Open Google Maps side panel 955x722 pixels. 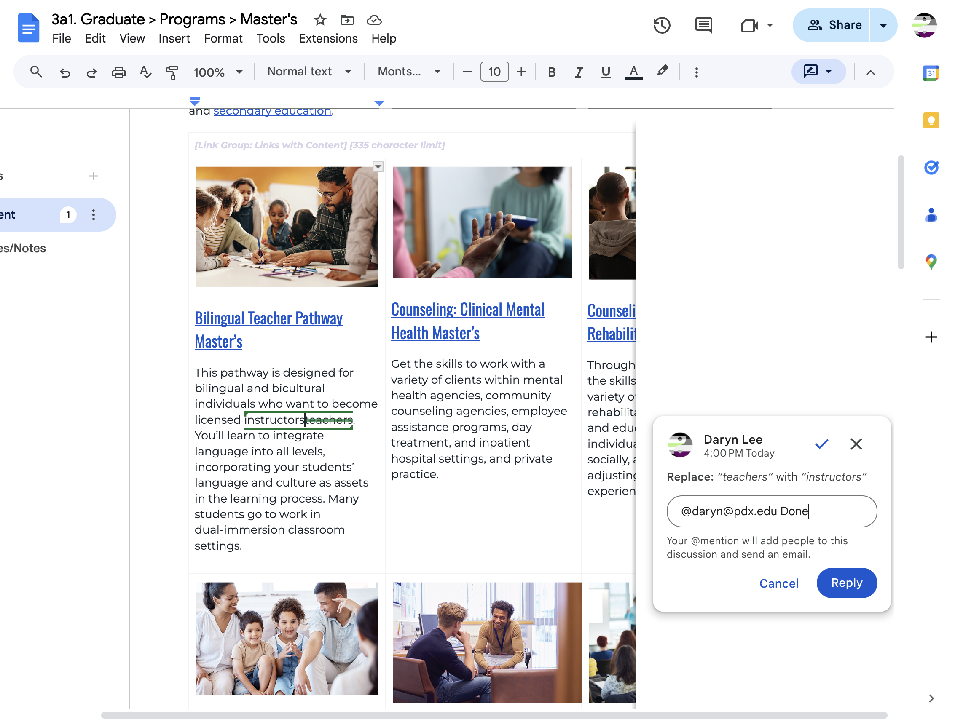click(x=931, y=262)
